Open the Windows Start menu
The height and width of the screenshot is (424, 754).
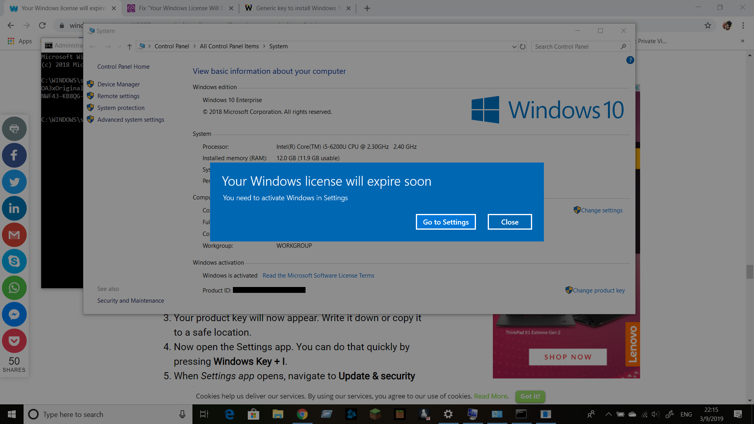point(12,414)
